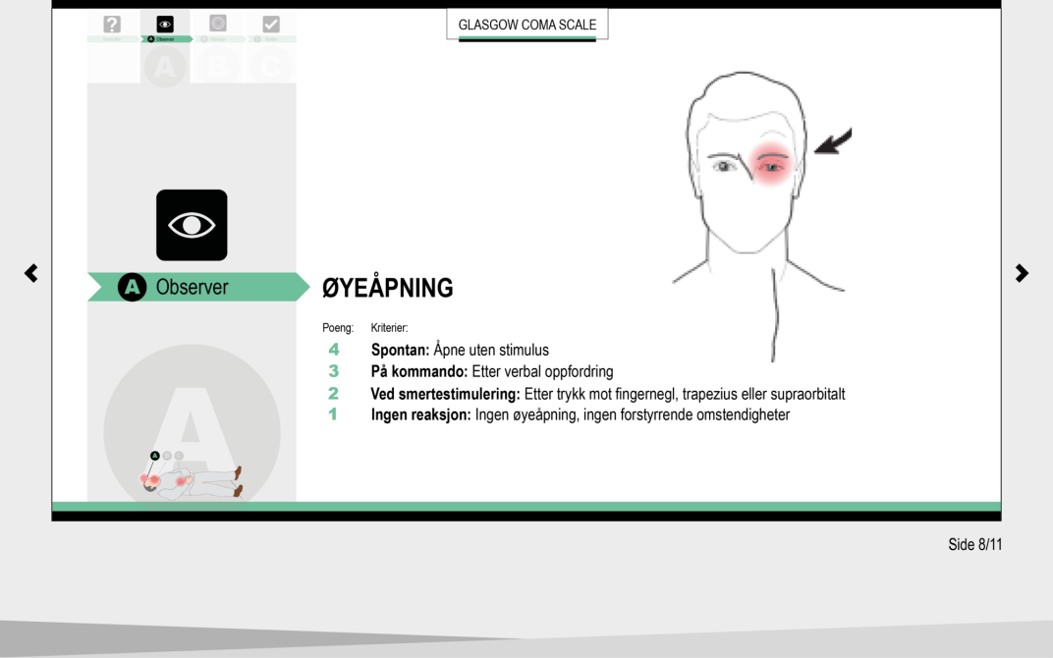Click the GLASGOW COMA SCALE title tab
Image resolution: width=1053 pixels, height=658 pixels.
[x=526, y=25]
